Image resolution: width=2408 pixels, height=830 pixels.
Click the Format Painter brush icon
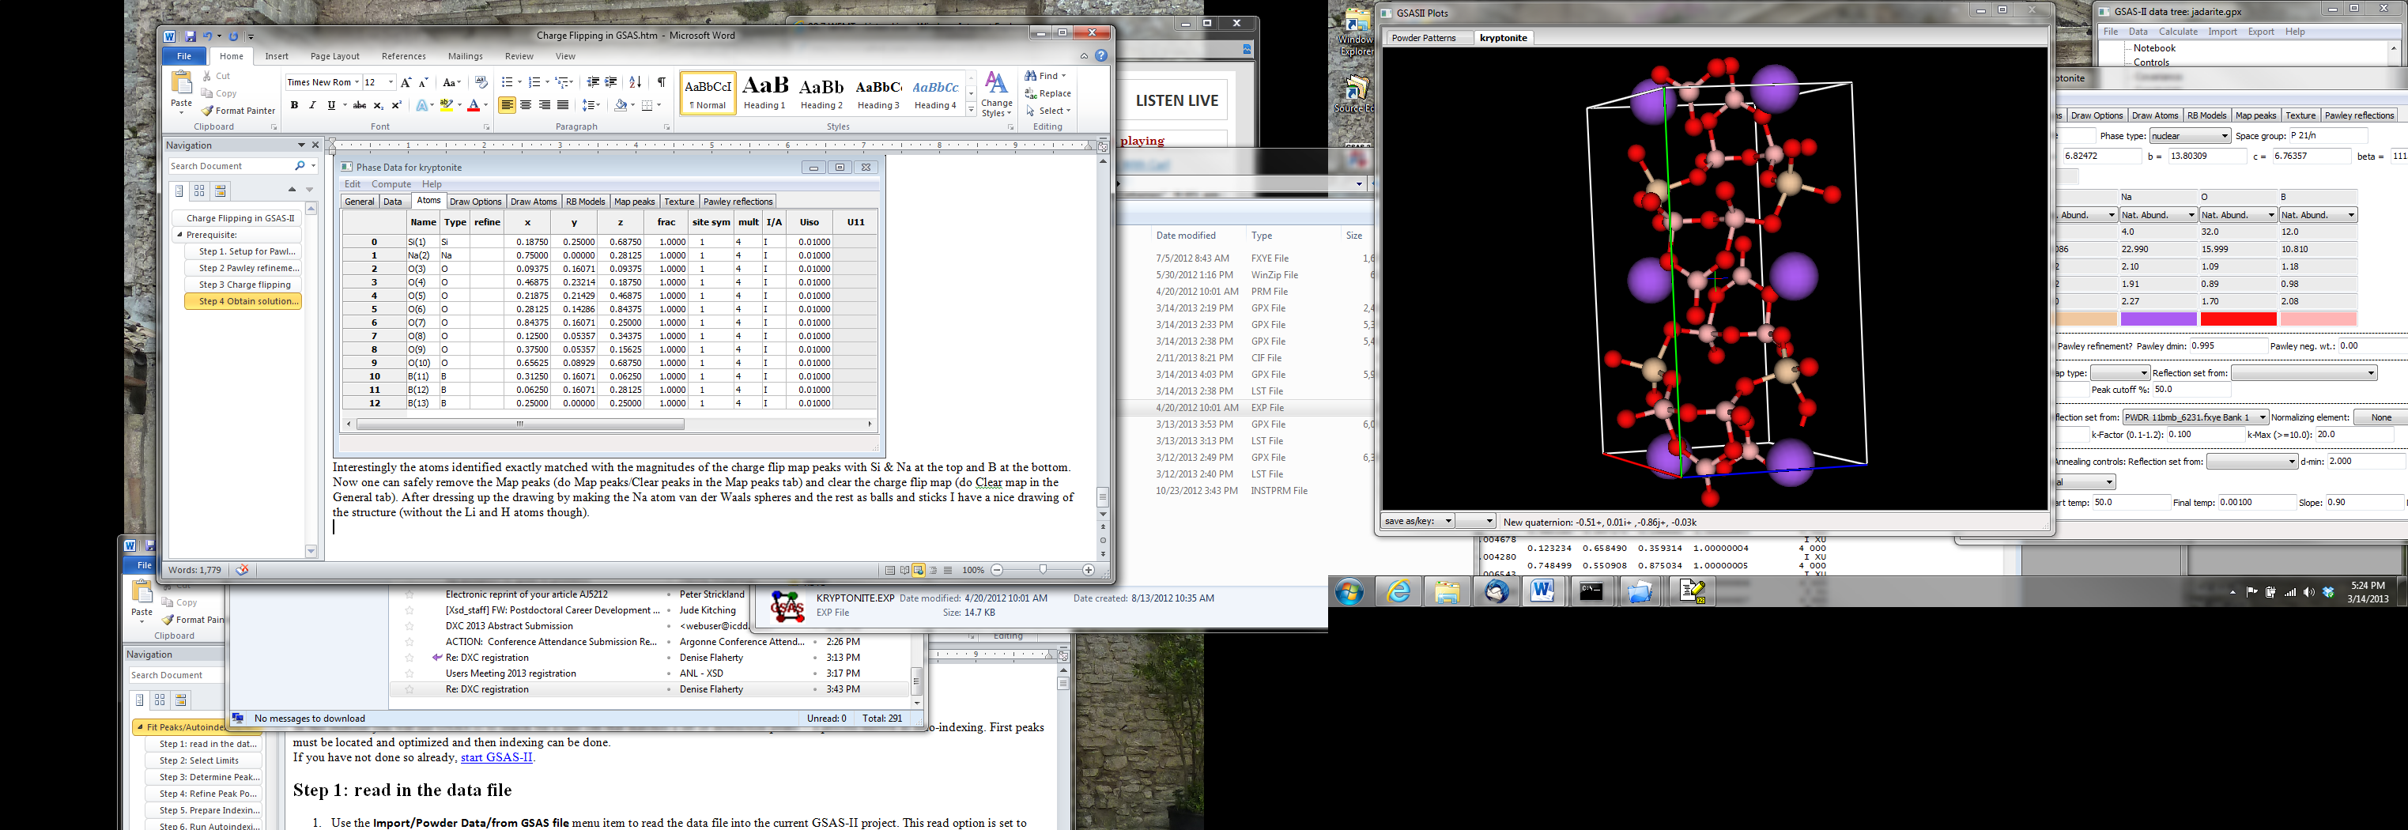point(208,111)
